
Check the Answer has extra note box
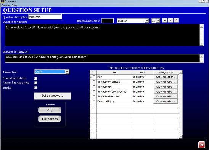point(35,83)
